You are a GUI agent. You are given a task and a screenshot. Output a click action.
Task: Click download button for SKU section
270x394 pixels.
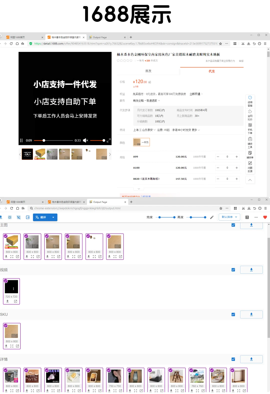pyautogui.click(x=251, y=315)
